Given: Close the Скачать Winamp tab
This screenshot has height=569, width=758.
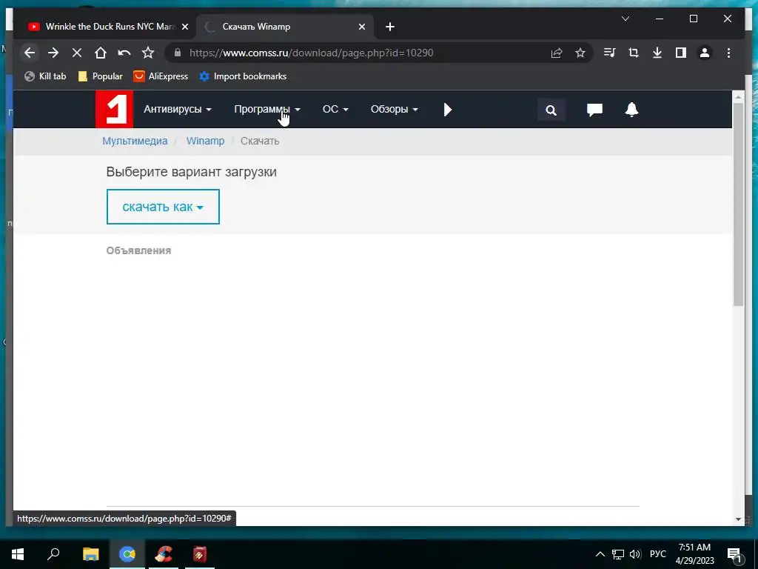Looking at the screenshot, I should pyautogui.click(x=361, y=27).
